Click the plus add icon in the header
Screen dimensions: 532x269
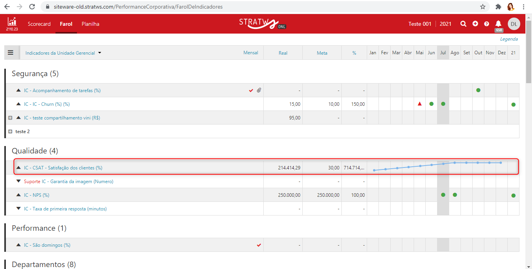click(475, 24)
